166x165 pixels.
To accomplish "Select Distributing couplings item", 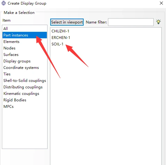I will click(25, 87).
